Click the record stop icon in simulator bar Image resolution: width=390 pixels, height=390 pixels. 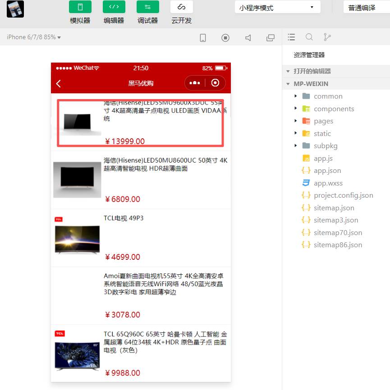click(225, 38)
